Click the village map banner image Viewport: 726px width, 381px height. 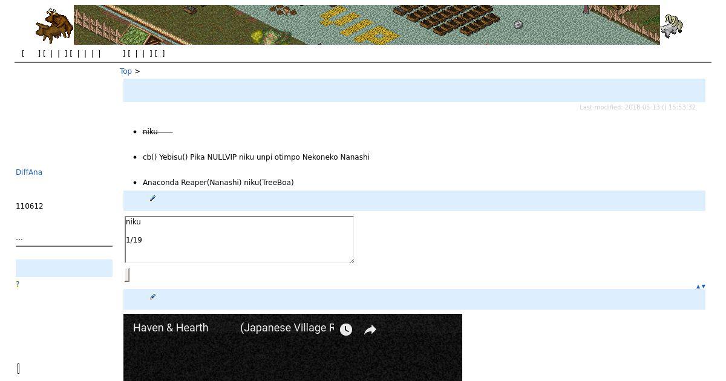click(x=367, y=25)
